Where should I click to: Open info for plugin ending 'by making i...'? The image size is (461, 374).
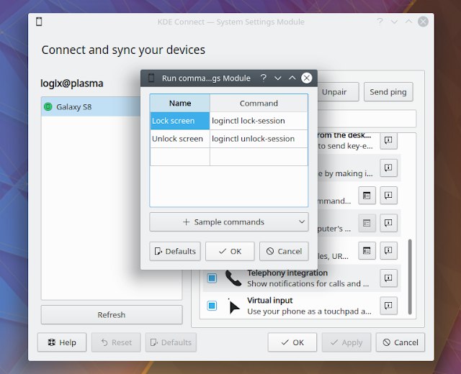click(x=388, y=168)
